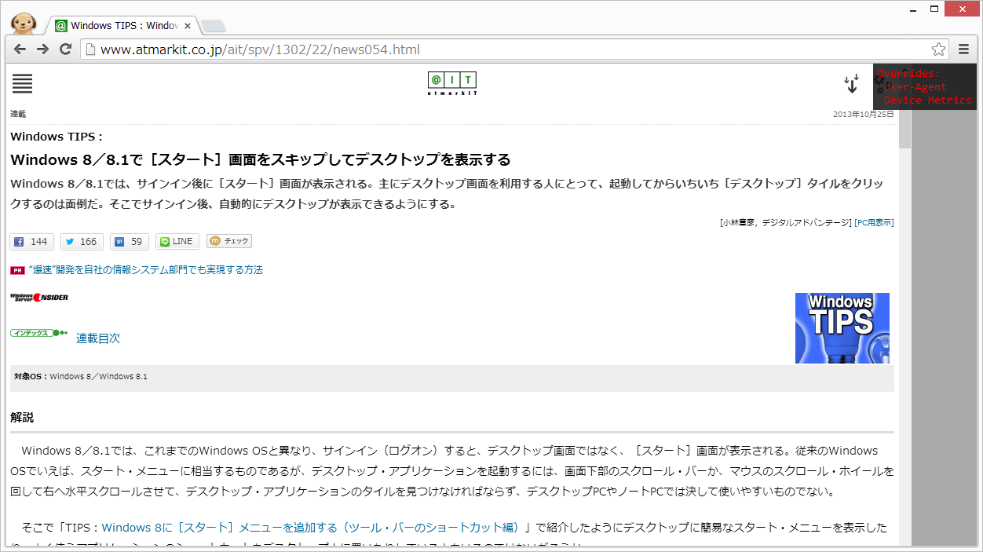This screenshot has width=983, height=552.
Task: Click the green インデックス icon
Action: point(39,333)
